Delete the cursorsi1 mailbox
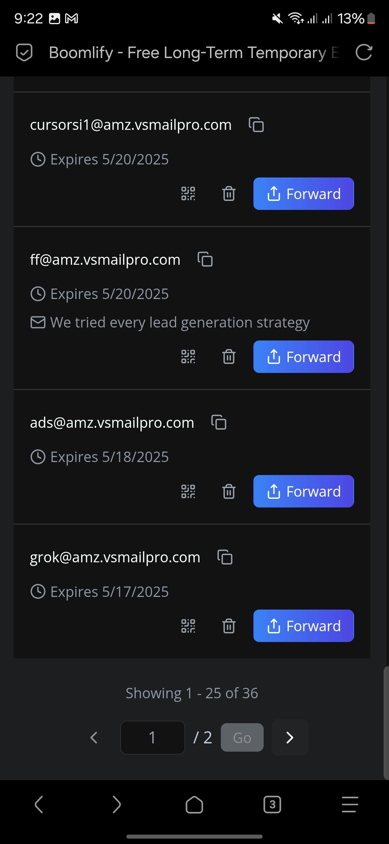This screenshot has height=844, width=389. coord(229,194)
